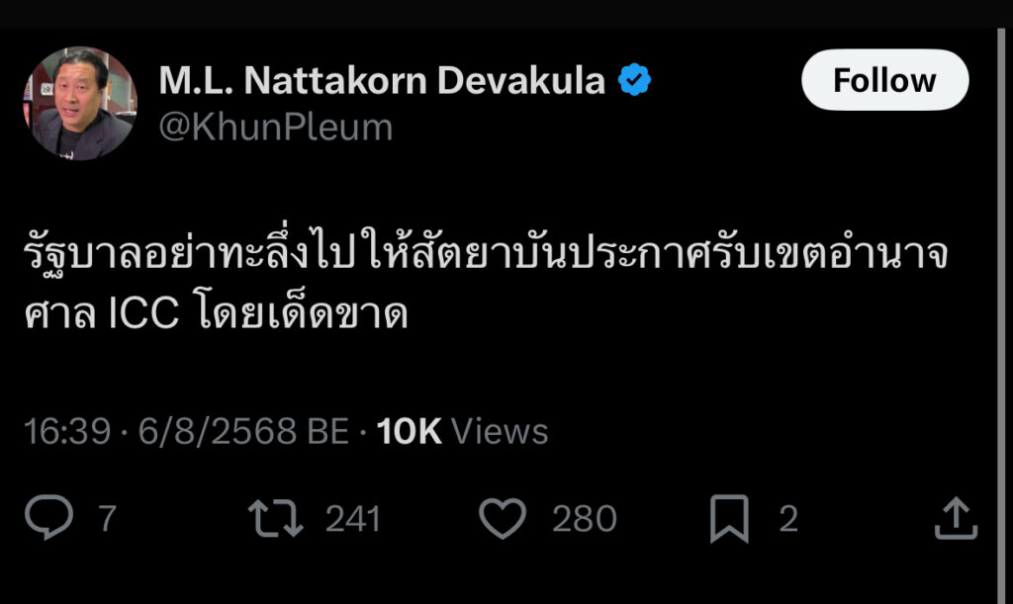View the 10K Views analytics

click(462, 431)
